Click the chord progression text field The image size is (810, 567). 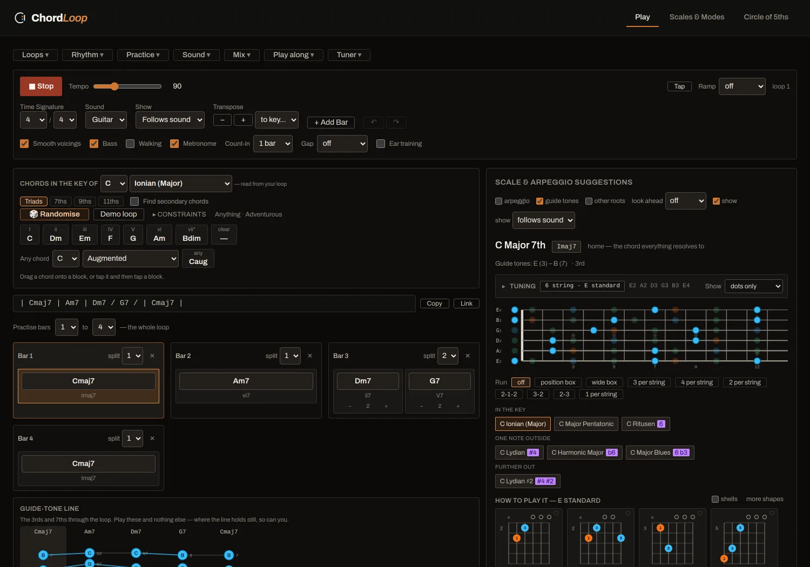coord(214,303)
